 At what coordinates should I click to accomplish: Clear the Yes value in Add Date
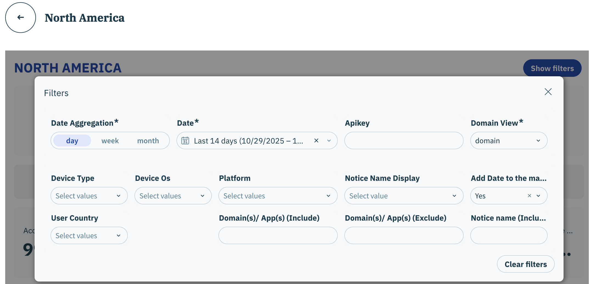529,196
